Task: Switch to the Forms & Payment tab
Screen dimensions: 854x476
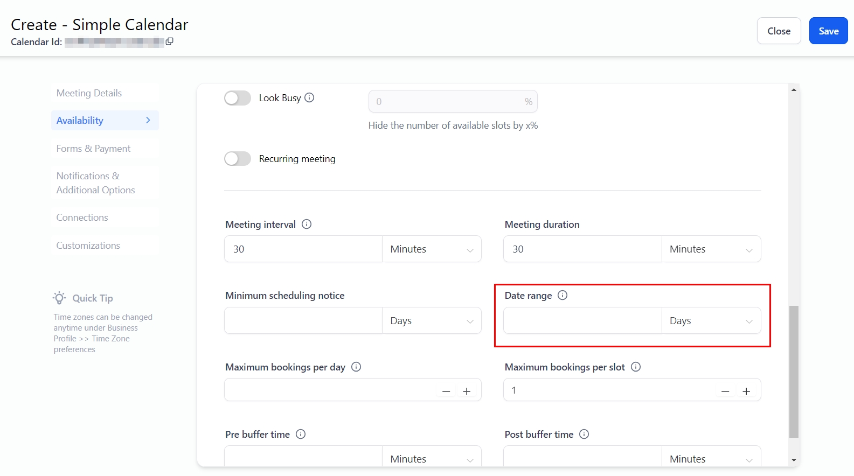Action: click(94, 149)
